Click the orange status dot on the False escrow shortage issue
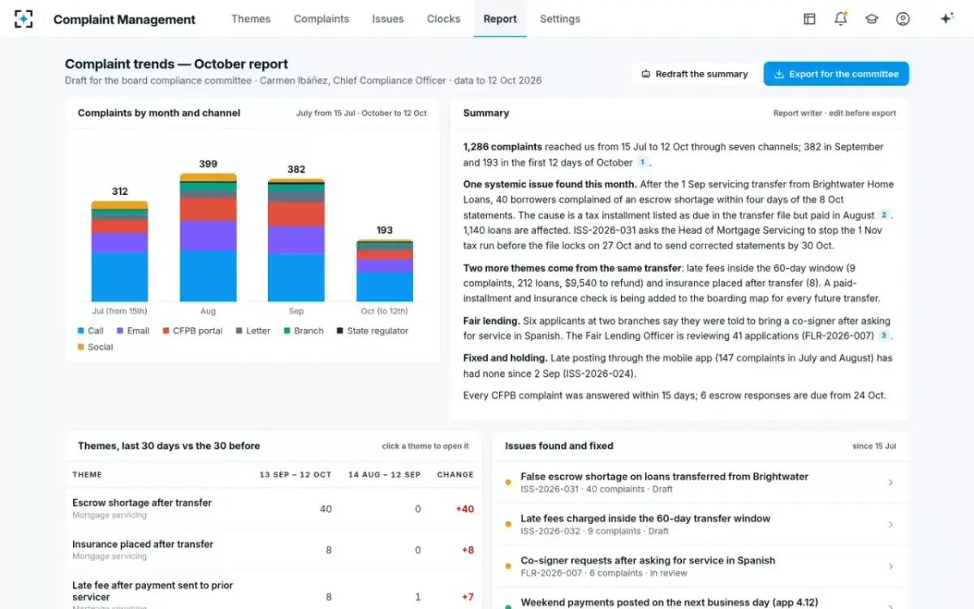974x609 pixels. coord(508,482)
